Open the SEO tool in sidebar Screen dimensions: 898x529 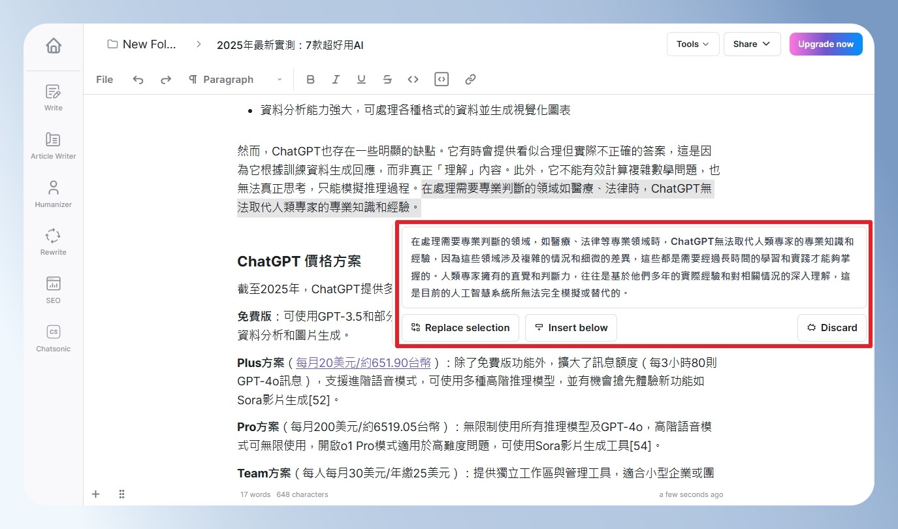tap(54, 289)
